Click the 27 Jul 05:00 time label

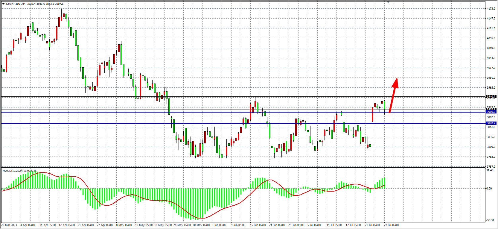tap(391, 225)
